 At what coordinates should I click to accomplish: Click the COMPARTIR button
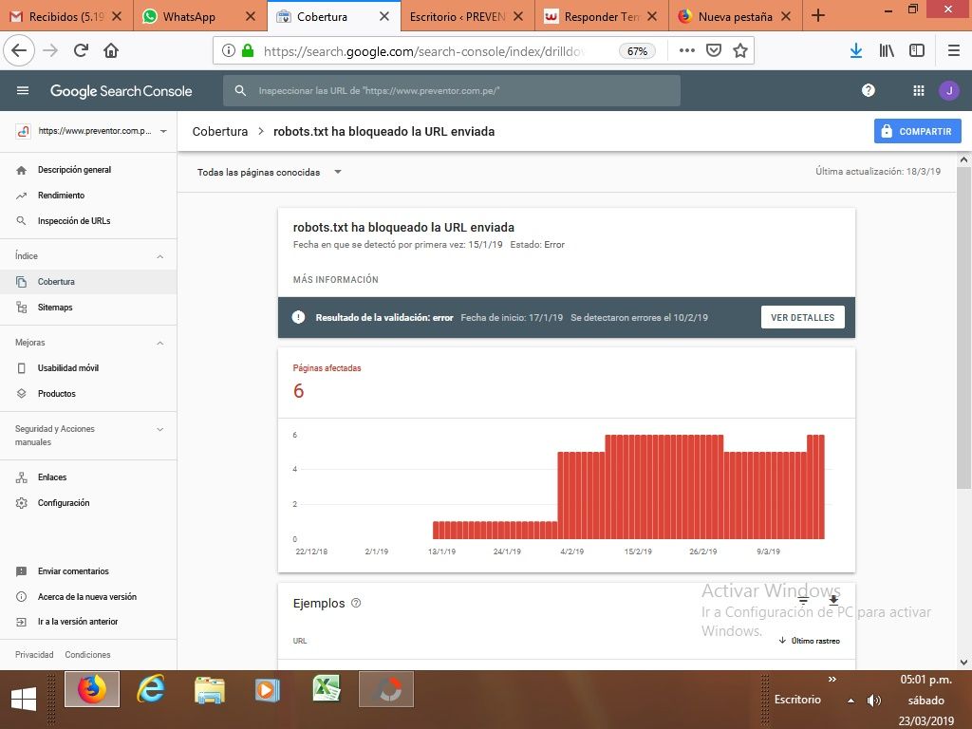pos(918,131)
